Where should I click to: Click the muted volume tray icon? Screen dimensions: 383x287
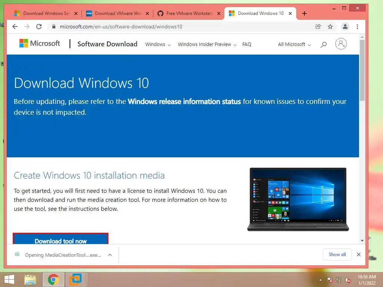[348, 280]
